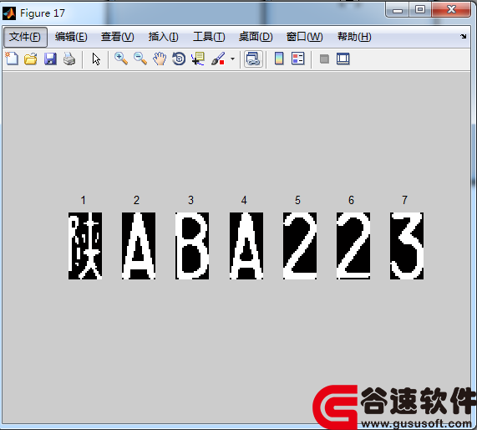Print the figure with printer icon
This screenshot has height=430, width=477.
point(69,59)
